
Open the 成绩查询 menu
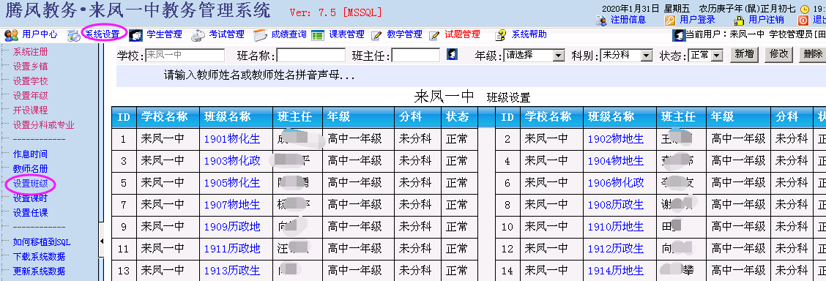289,34
